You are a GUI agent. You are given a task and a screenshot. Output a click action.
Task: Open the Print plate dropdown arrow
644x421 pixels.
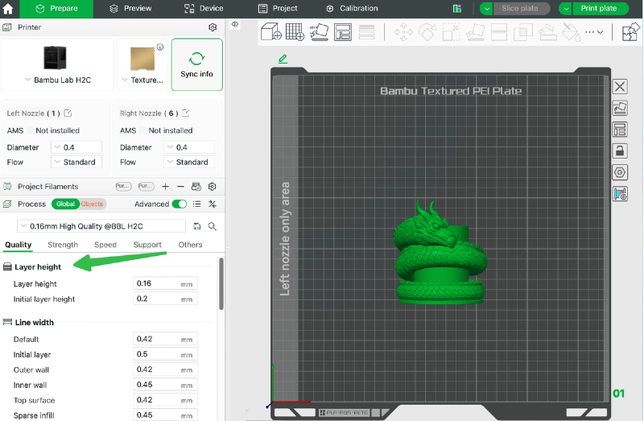tap(566, 9)
